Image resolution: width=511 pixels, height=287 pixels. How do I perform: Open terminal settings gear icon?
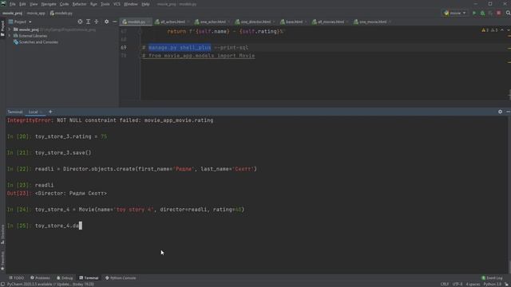click(x=501, y=112)
